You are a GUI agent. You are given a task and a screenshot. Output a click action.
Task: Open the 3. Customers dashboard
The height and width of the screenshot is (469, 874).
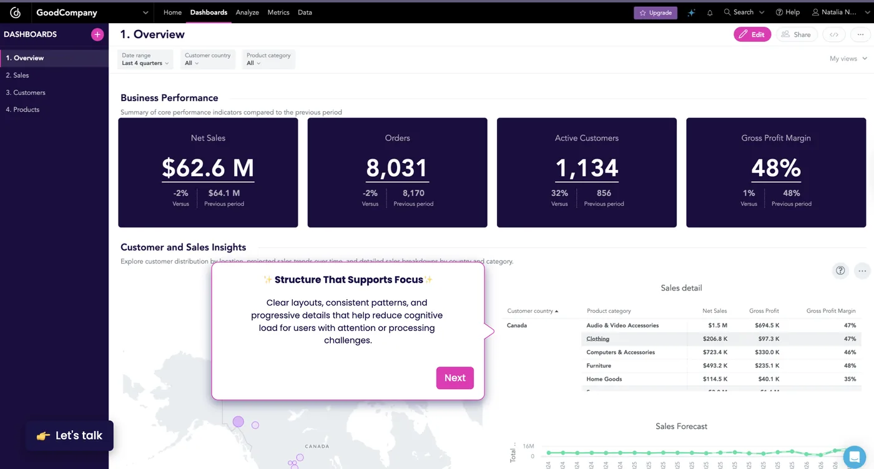click(x=54, y=92)
